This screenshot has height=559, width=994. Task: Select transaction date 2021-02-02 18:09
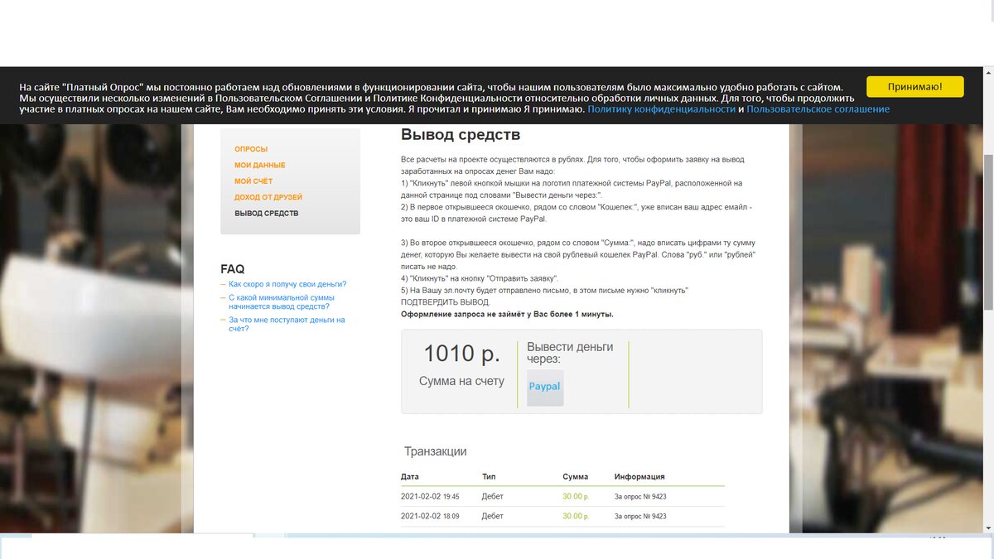[430, 516]
